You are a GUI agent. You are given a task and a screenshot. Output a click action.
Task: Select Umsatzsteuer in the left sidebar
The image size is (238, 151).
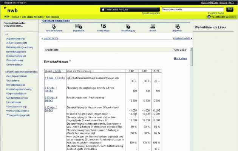pos(13,101)
